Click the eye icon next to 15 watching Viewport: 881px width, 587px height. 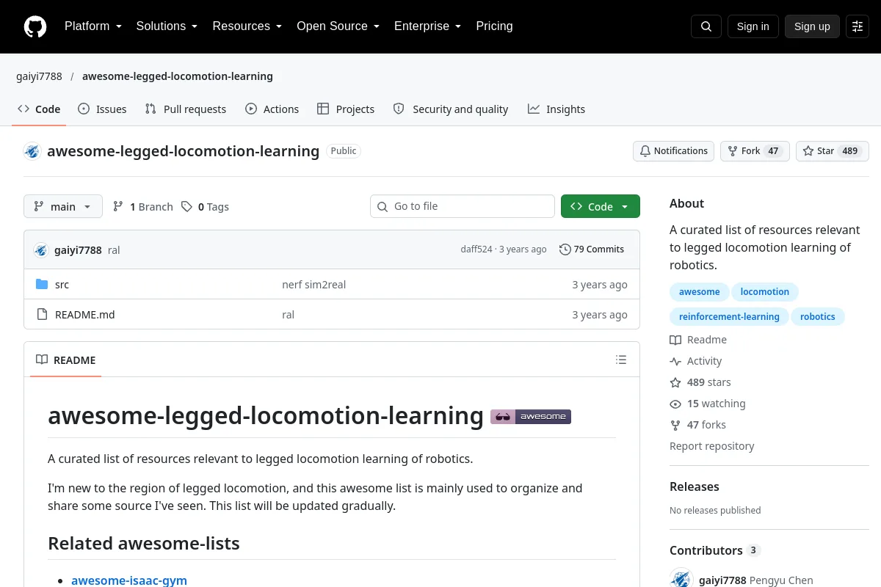click(x=675, y=404)
